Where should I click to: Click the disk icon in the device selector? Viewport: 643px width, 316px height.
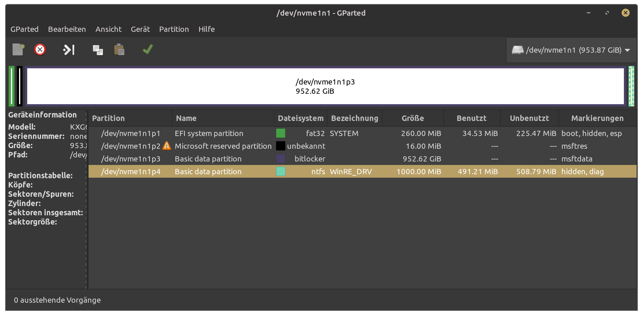point(517,50)
